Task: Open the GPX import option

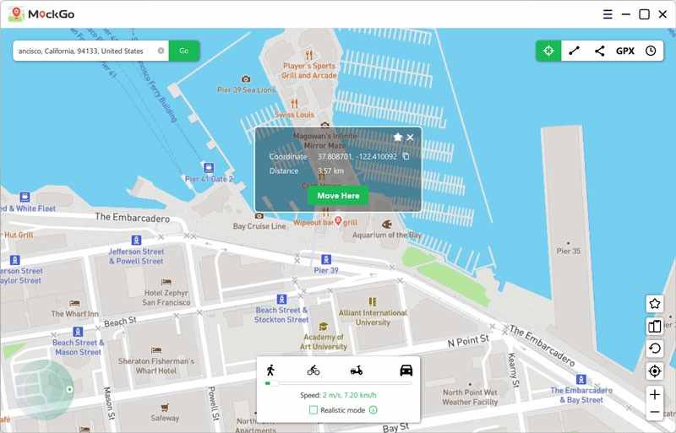Action: [625, 51]
